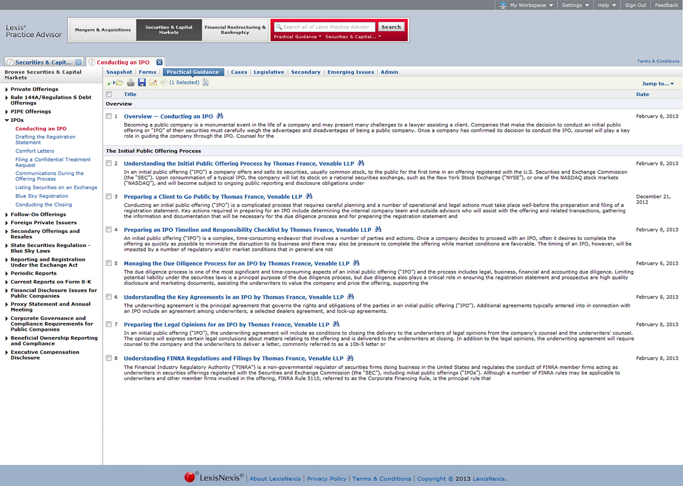
Task: Click the LexisNexis red globe logo in footer
Action: tap(190, 477)
